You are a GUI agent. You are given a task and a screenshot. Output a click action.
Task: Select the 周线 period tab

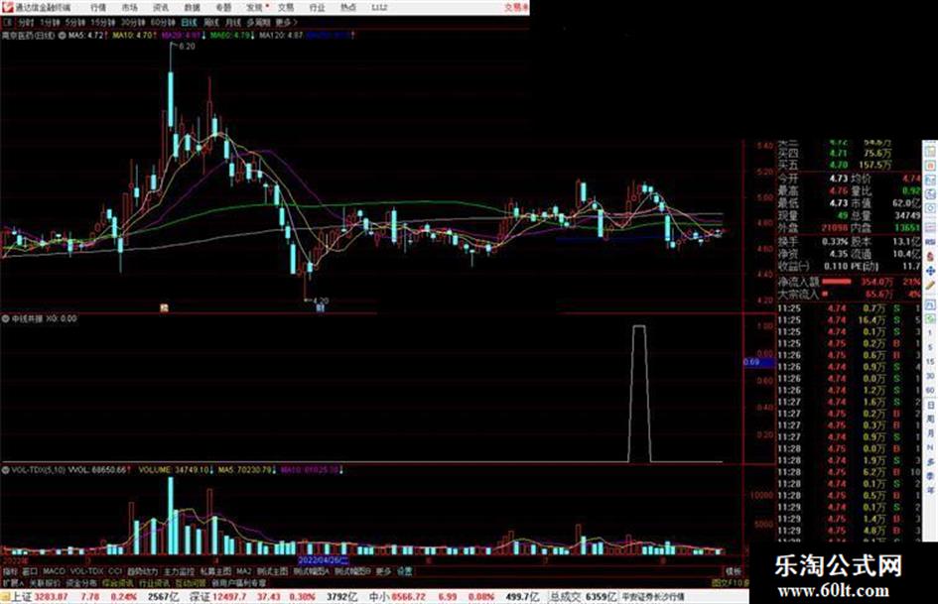(x=211, y=22)
